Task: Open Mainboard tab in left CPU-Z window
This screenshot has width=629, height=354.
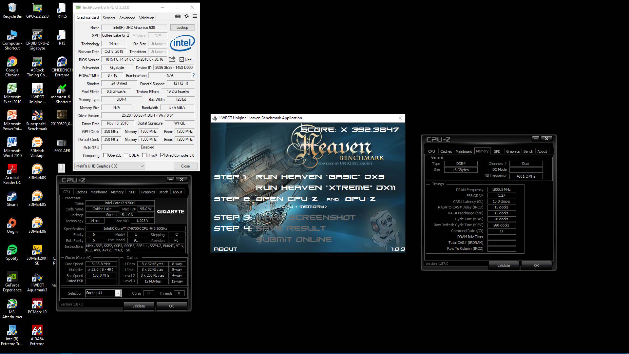Action: point(99,192)
